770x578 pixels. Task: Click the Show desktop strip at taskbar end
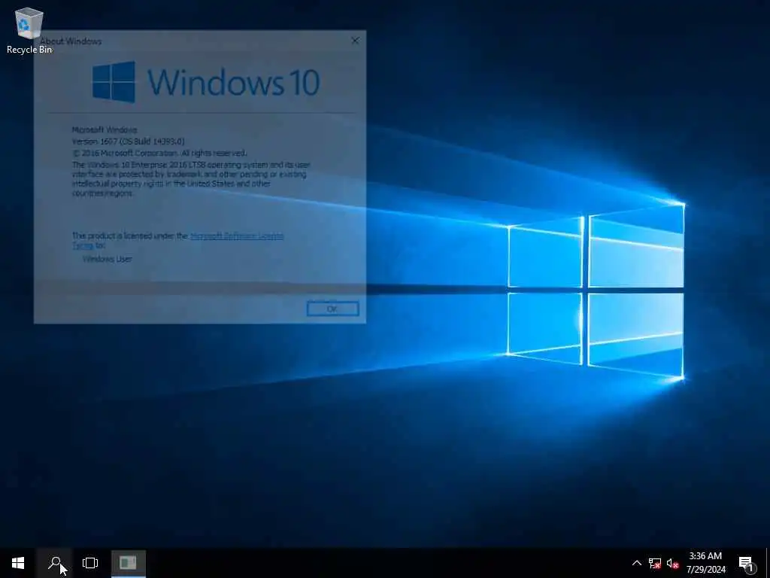[768, 563]
